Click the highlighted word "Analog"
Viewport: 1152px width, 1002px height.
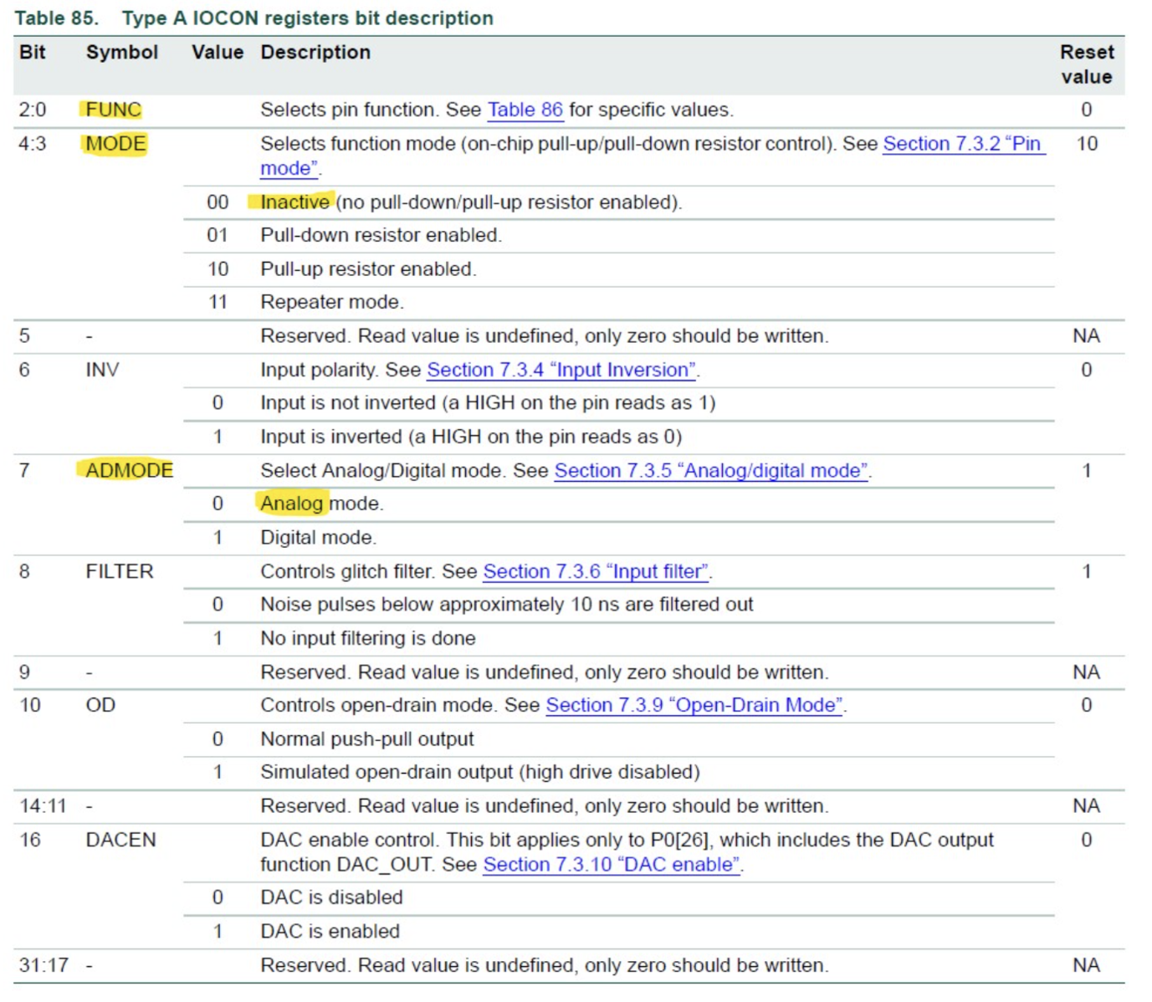(x=291, y=504)
